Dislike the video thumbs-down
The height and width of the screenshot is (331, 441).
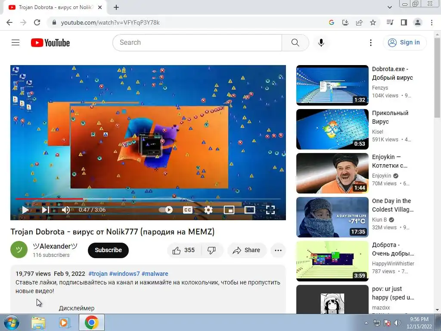click(211, 250)
